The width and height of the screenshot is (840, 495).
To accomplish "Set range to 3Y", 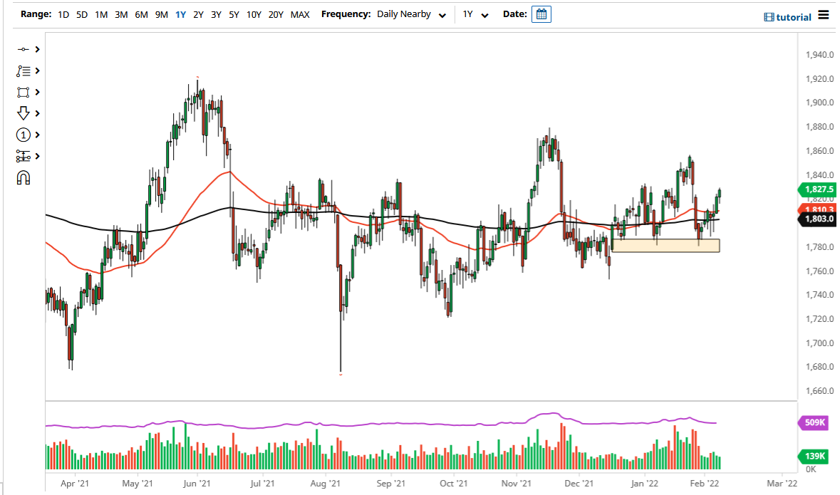I will (x=216, y=14).
